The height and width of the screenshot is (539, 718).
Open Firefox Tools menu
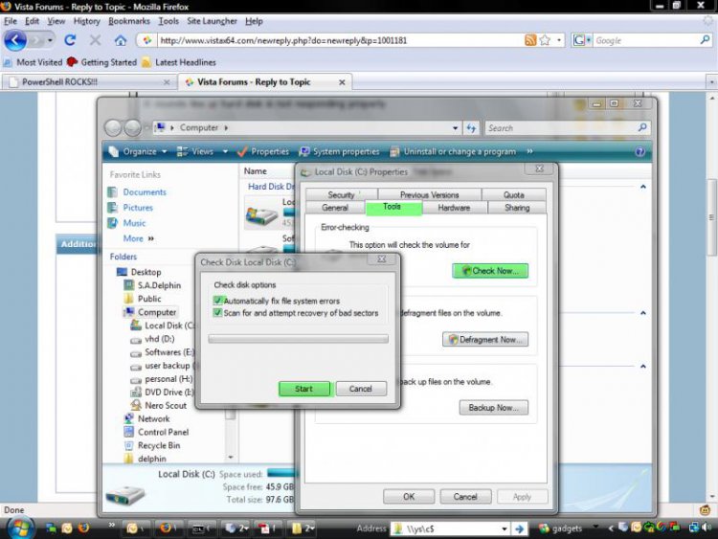(x=168, y=21)
